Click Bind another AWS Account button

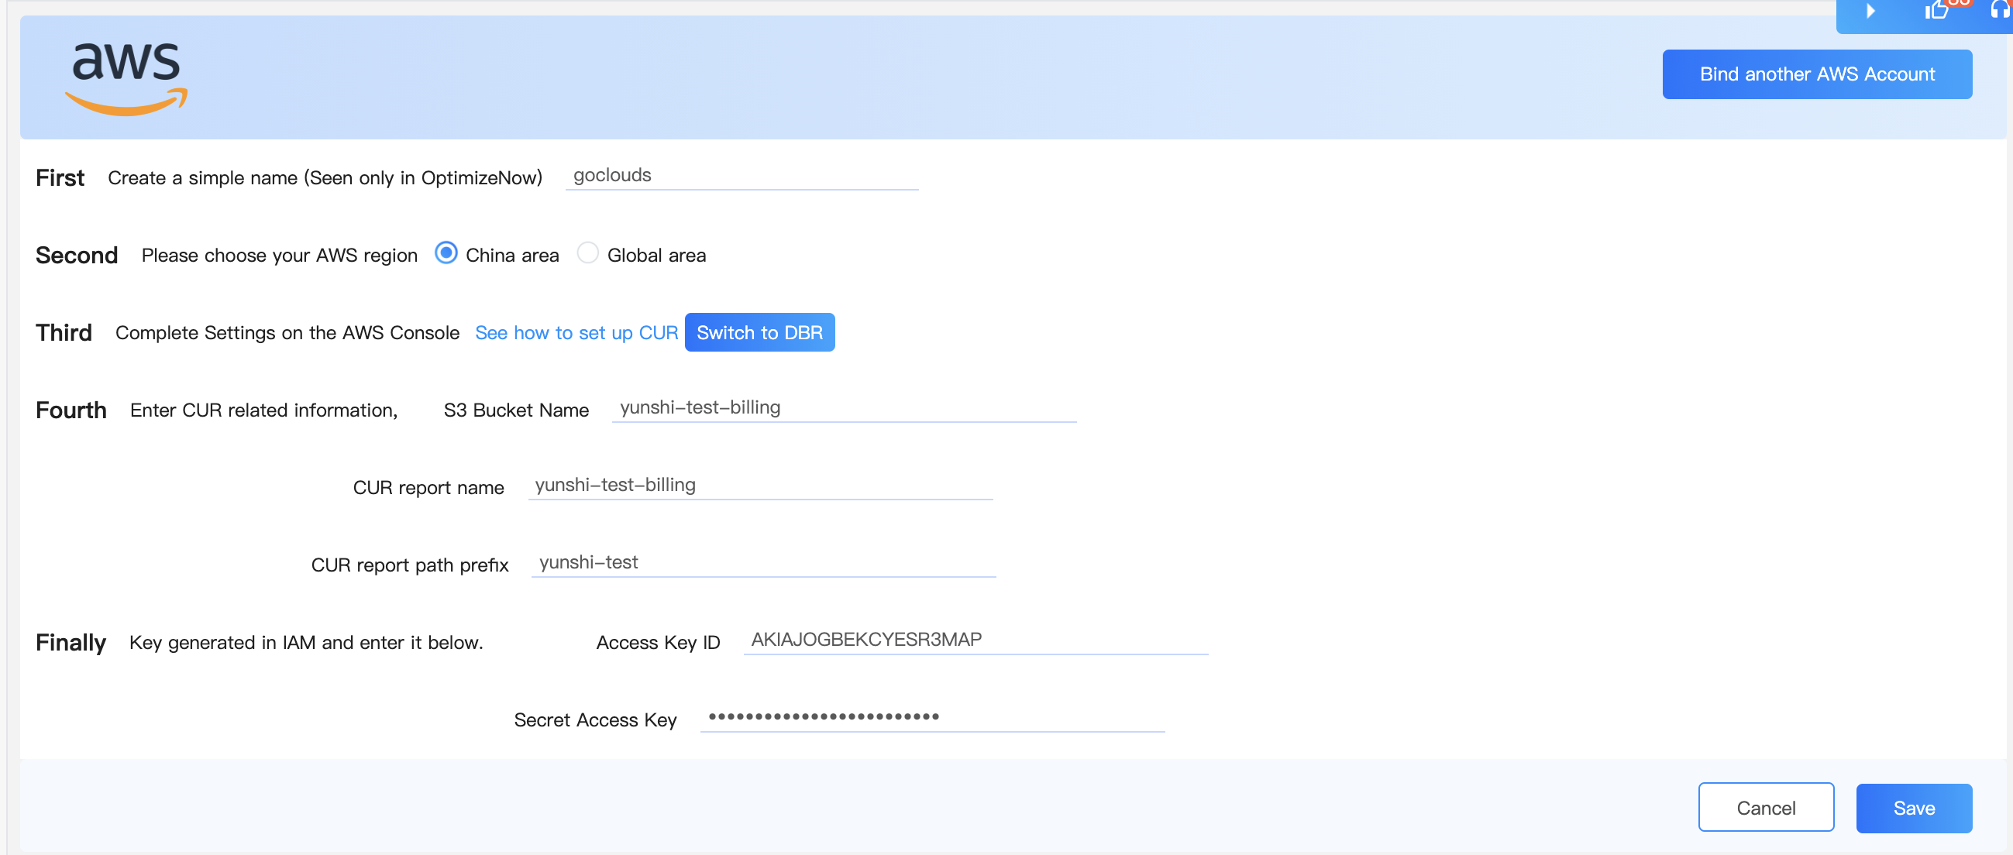point(1817,74)
